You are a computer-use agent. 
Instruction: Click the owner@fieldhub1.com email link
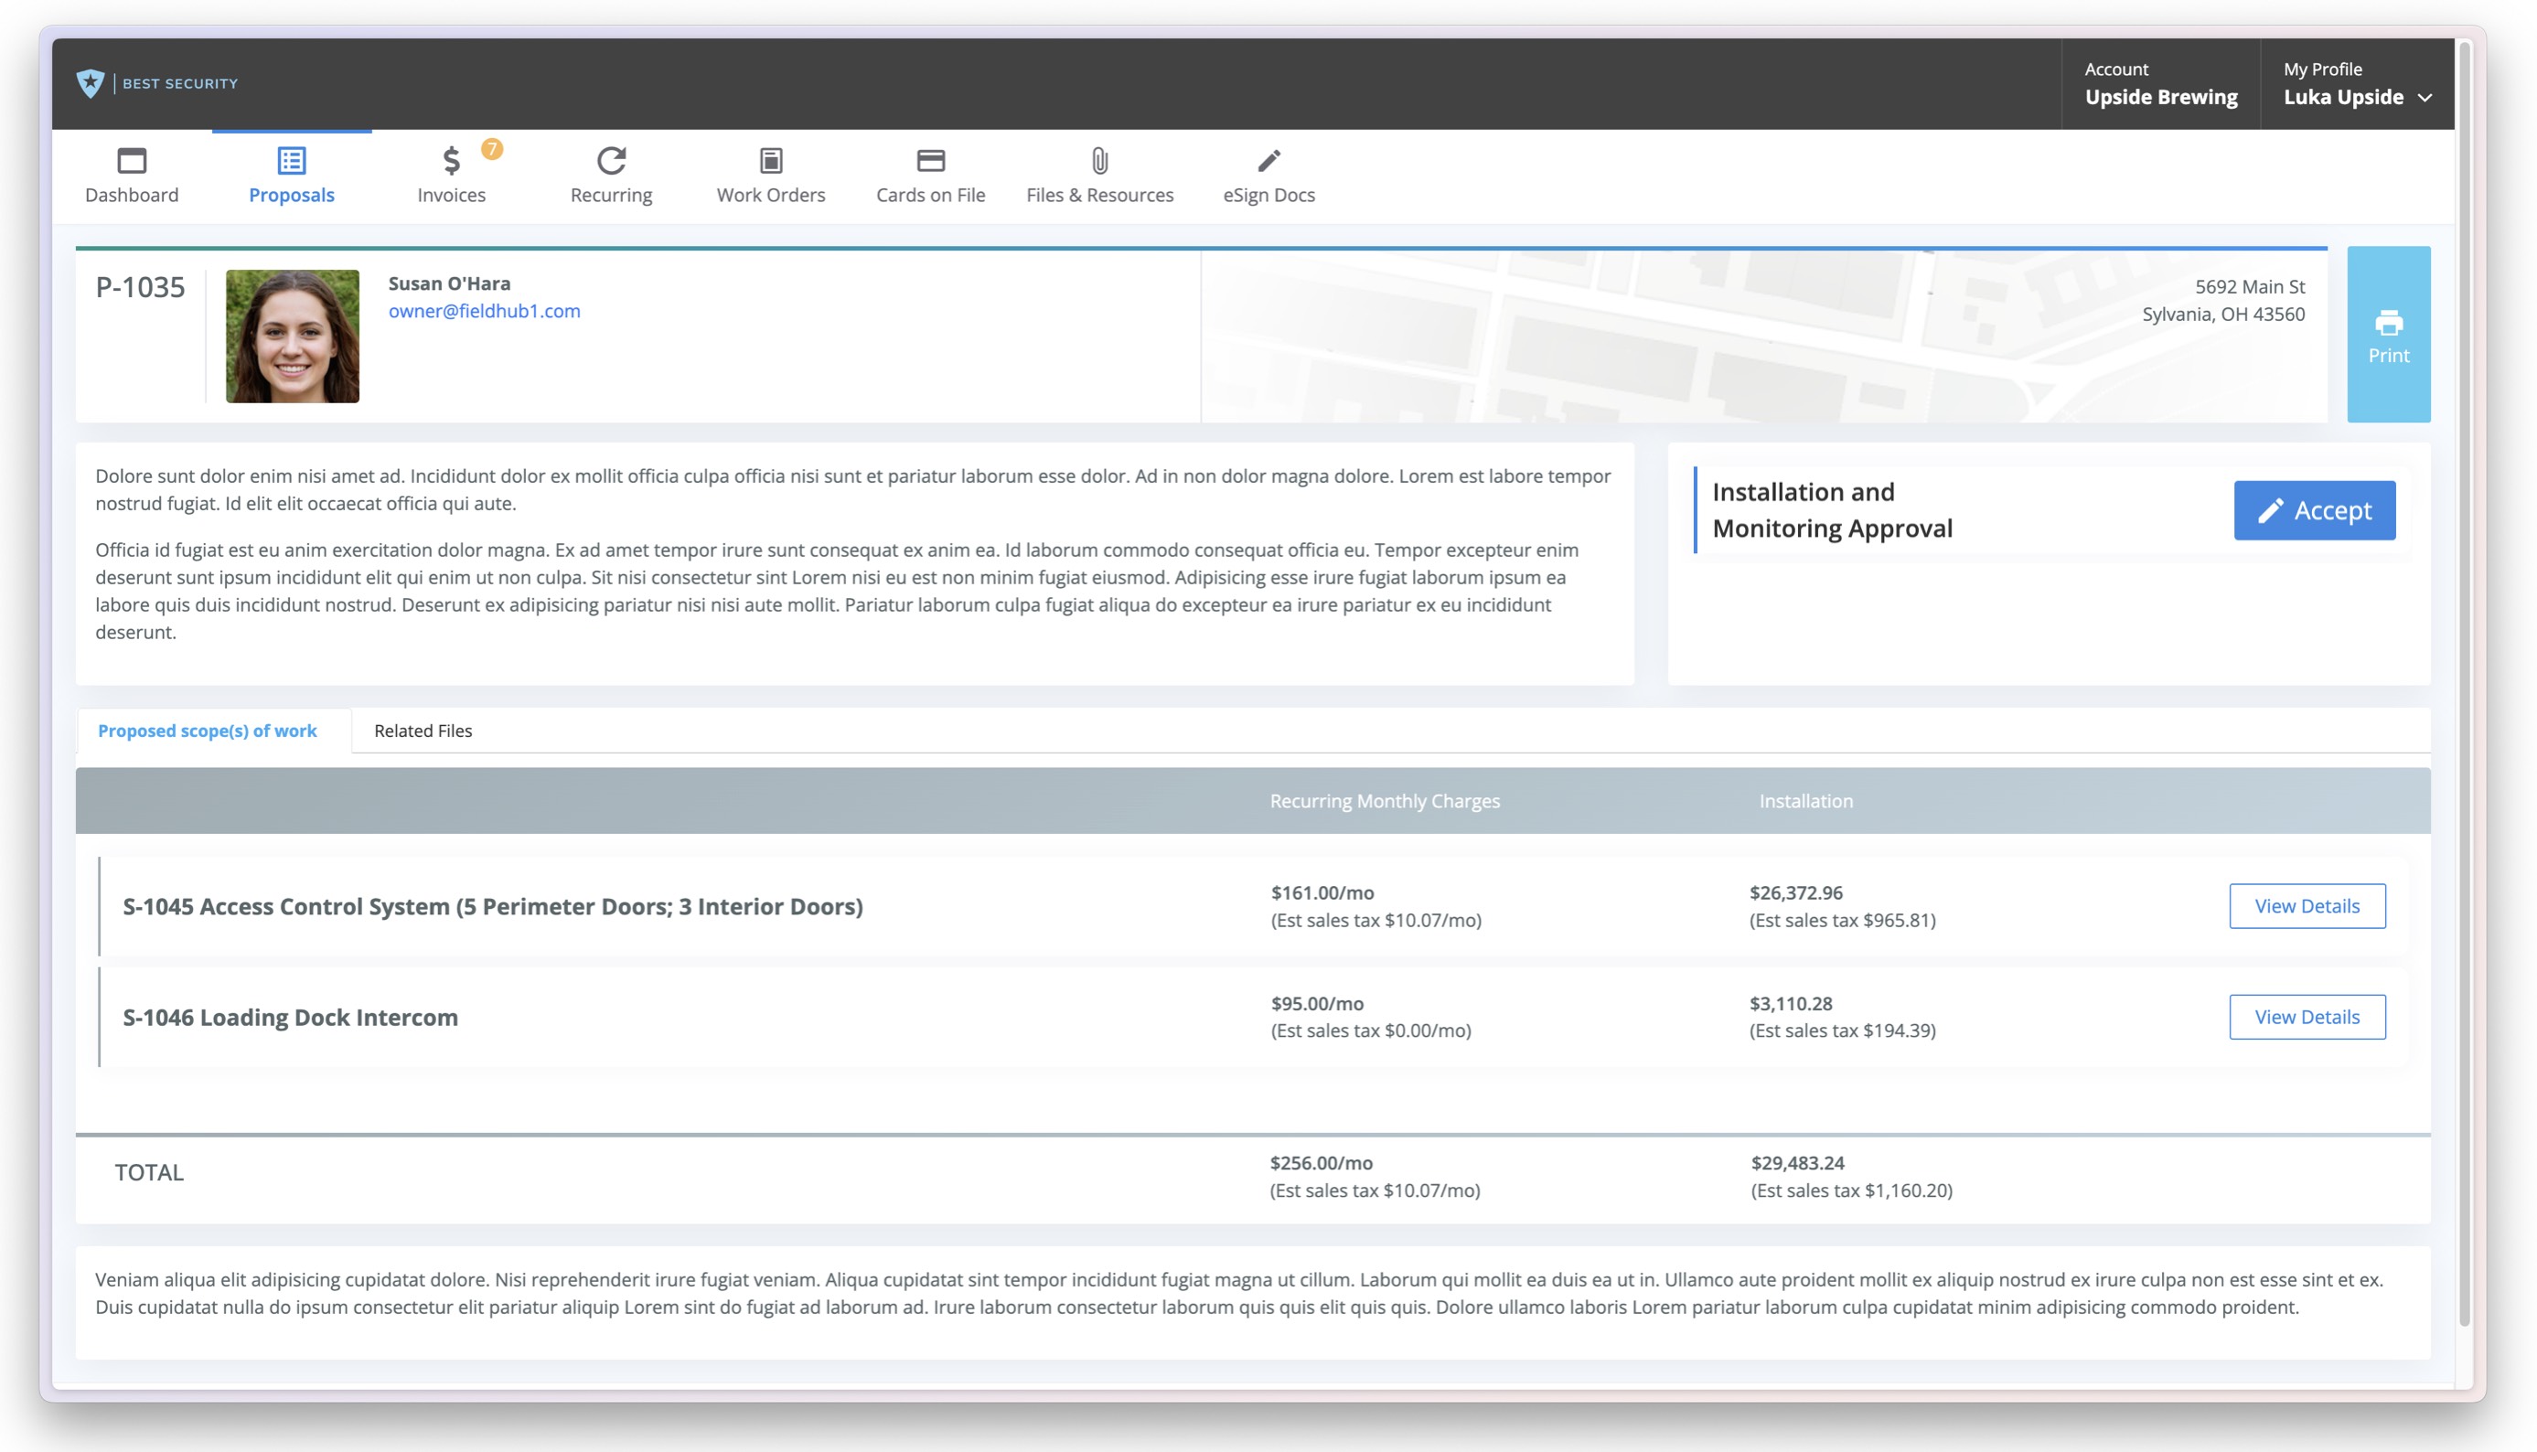[x=484, y=311]
